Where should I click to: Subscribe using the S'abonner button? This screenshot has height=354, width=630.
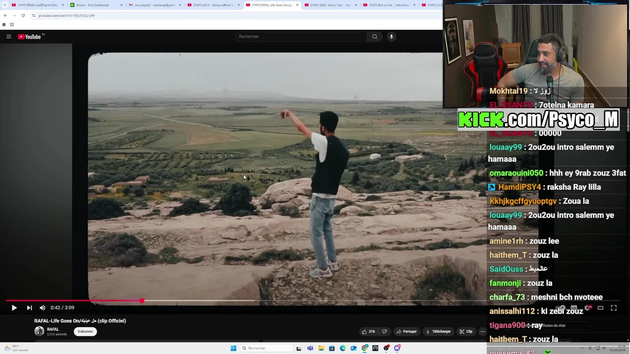(x=85, y=331)
